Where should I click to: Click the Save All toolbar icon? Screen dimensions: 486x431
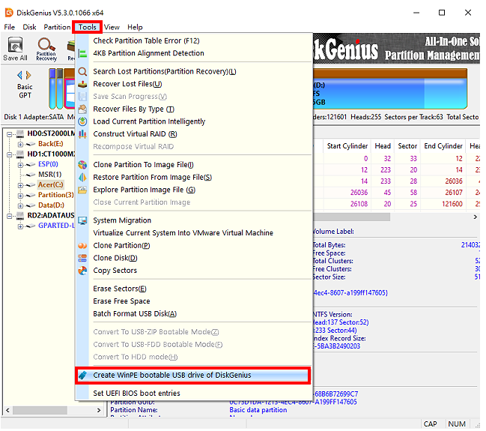(x=15, y=49)
